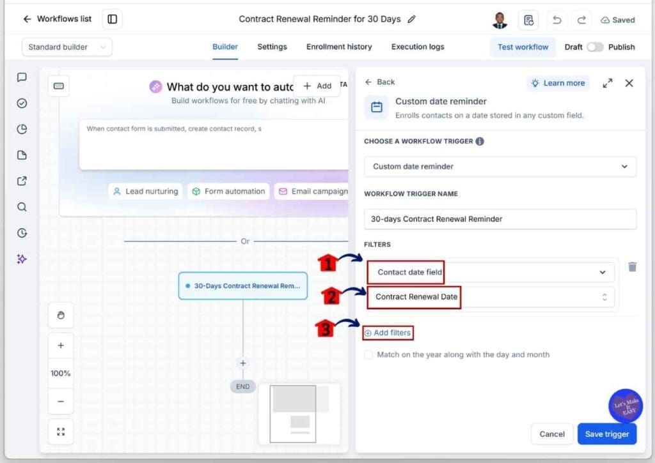Open the workflow notes icon

point(528,20)
